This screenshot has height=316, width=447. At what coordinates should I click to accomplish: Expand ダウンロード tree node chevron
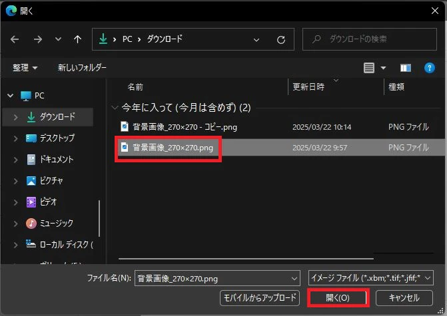click(x=16, y=117)
